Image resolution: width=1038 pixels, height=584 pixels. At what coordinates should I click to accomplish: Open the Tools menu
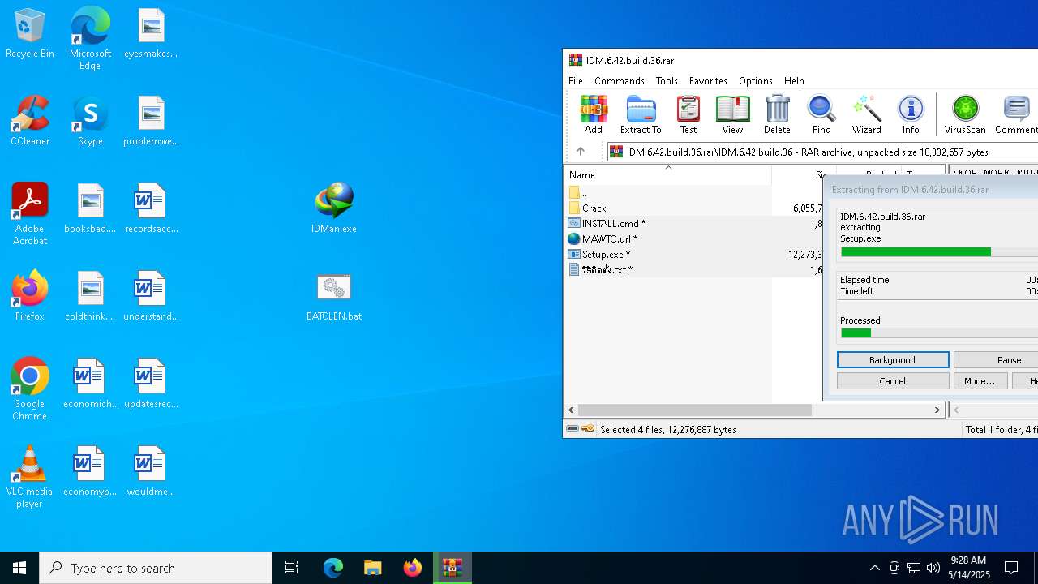[667, 81]
